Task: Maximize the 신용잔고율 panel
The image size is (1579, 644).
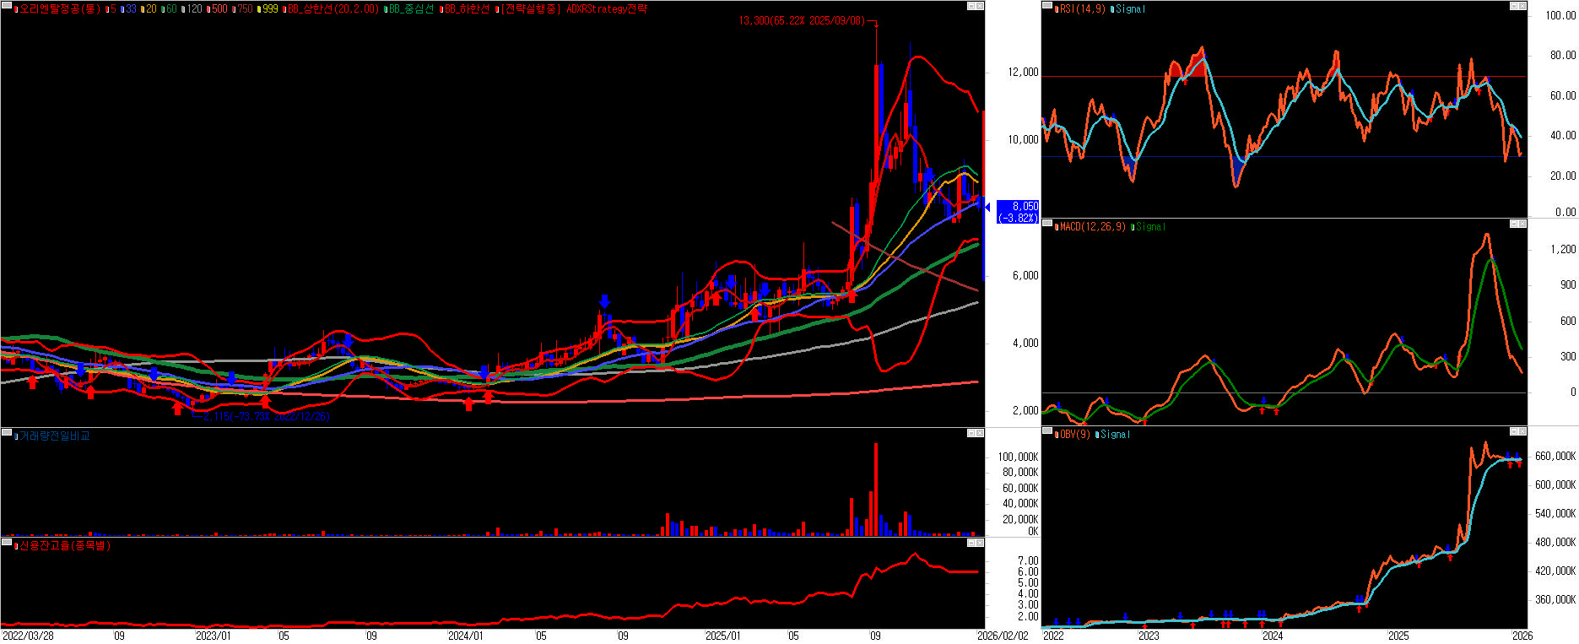Action: pyautogui.click(x=971, y=543)
